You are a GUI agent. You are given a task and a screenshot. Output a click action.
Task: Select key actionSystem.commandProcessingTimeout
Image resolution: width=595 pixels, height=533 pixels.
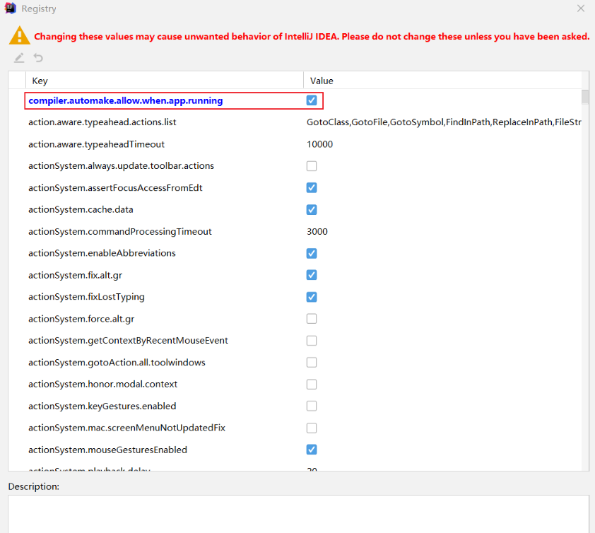(120, 232)
